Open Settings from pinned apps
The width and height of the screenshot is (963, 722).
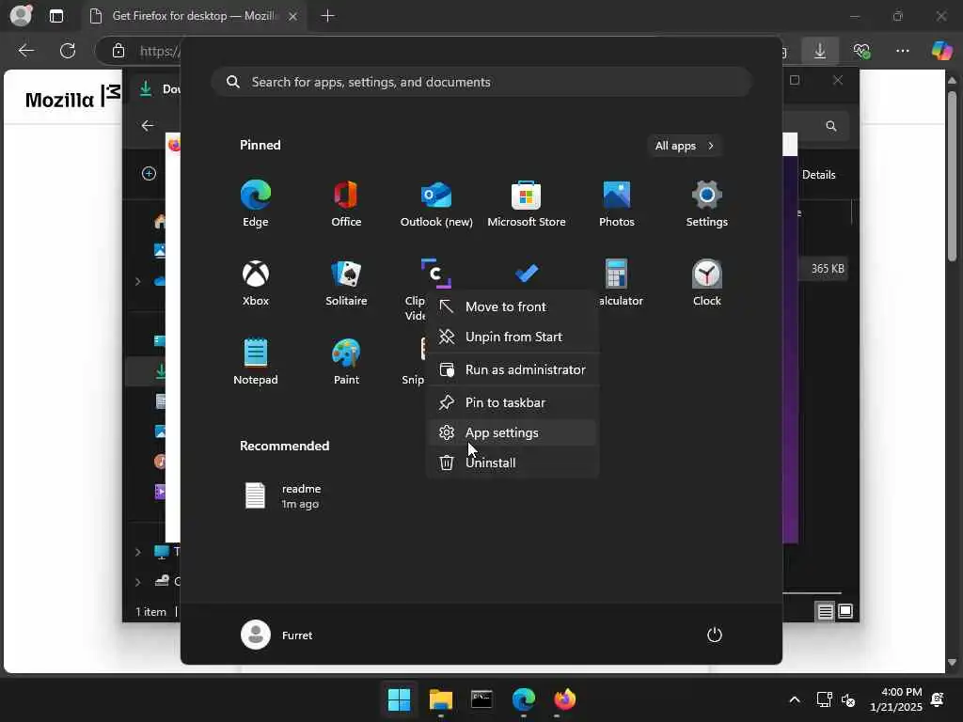[x=707, y=204]
